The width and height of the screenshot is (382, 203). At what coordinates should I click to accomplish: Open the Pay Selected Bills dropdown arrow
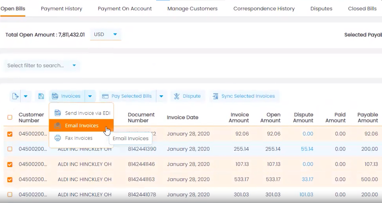(x=161, y=96)
